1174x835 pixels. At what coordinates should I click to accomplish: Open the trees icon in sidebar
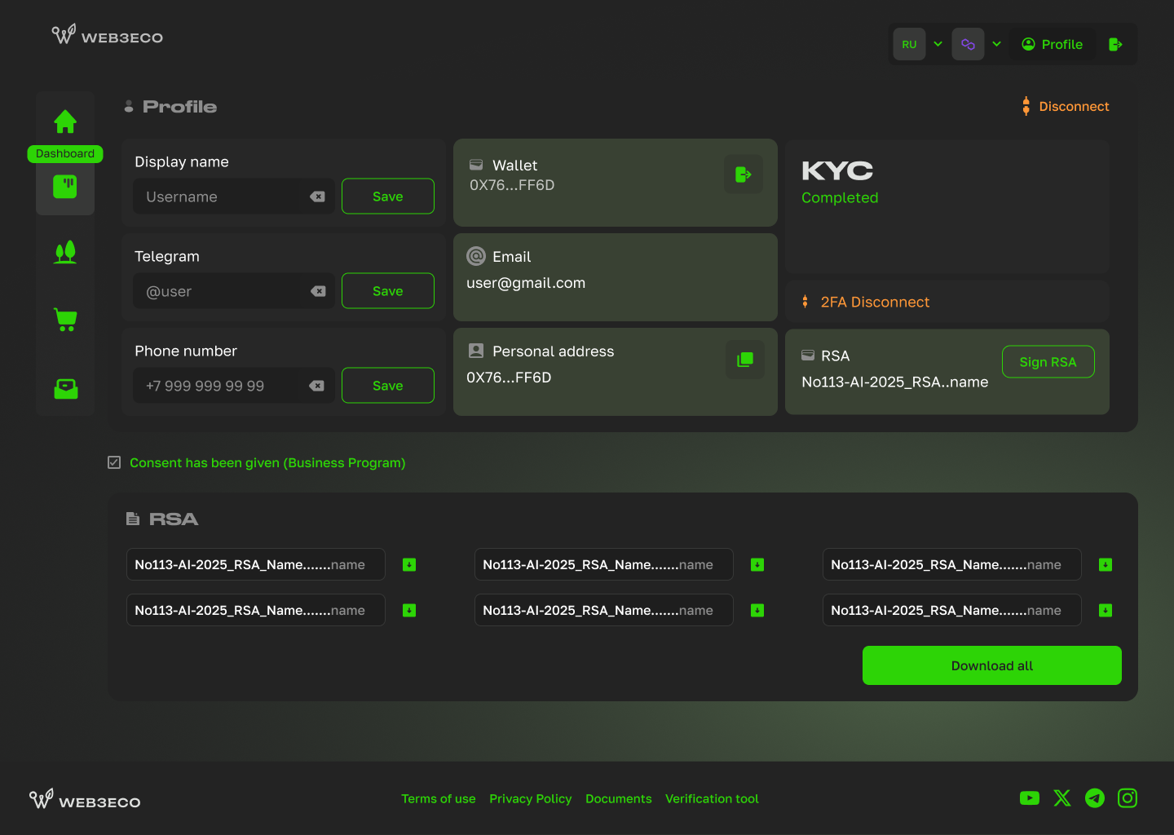pos(65,252)
